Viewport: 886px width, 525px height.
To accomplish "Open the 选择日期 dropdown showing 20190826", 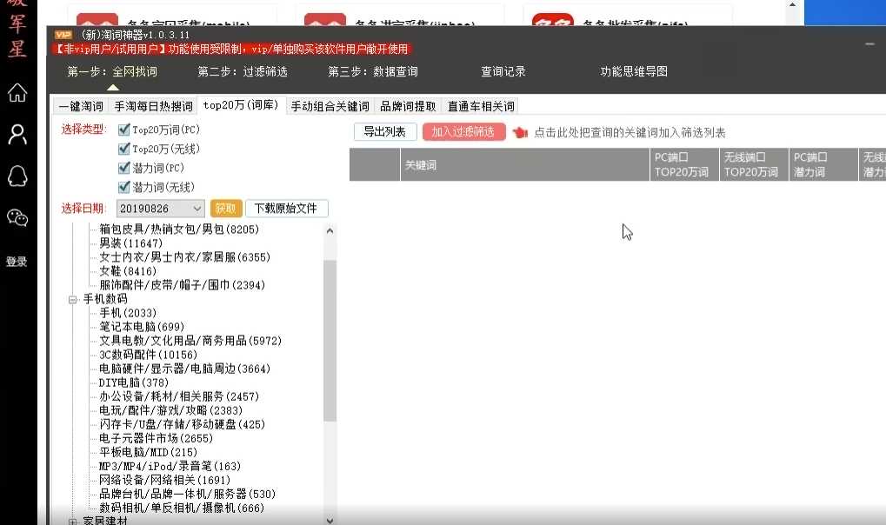I will [160, 209].
